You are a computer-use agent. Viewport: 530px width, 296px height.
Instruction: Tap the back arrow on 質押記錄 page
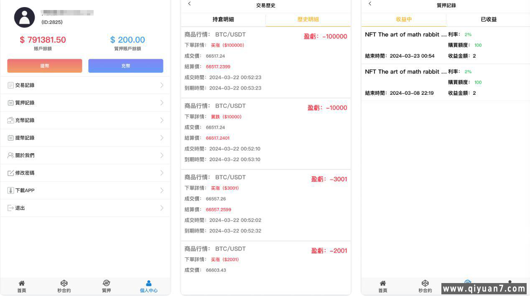coord(370,3)
